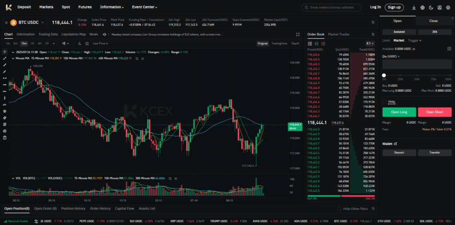Open the Close position tab

[434, 21]
